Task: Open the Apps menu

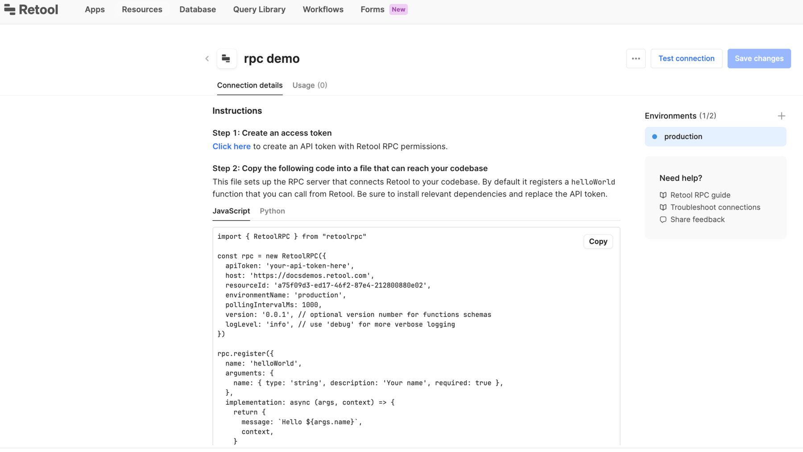Action: pos(95,9)
